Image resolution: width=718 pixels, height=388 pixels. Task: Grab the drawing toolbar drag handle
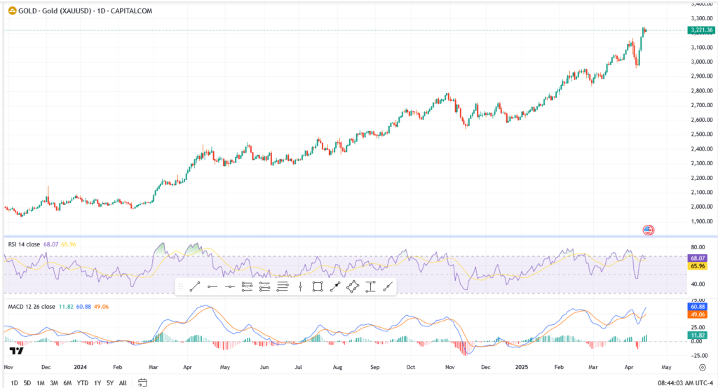[181, 286]
